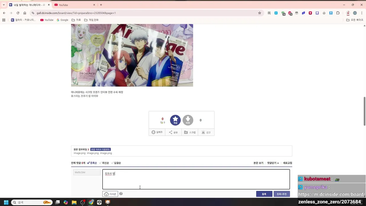Click the red record extension icon
Image resolution: width=366 pixels, height=206 pixels.
pyautogui.click(x=310, y=13)
